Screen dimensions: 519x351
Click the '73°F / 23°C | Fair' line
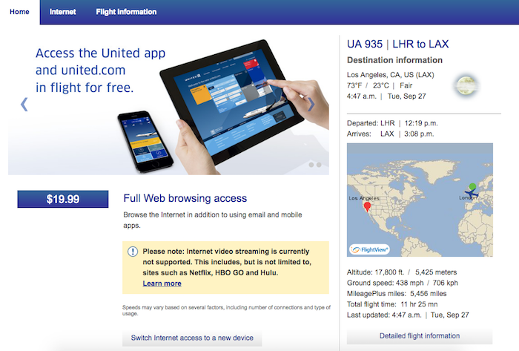coord(380,85)
